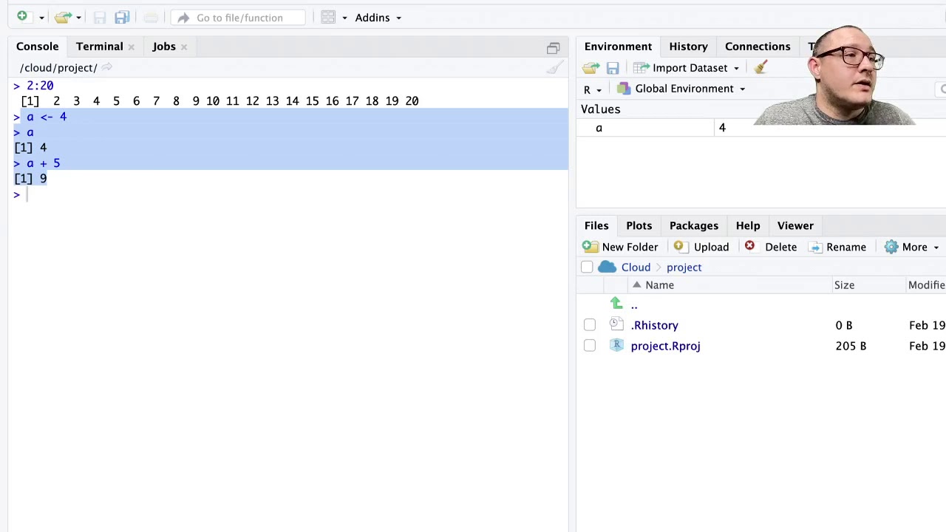Expand the recent files dropdown arrow

point(78,18)
